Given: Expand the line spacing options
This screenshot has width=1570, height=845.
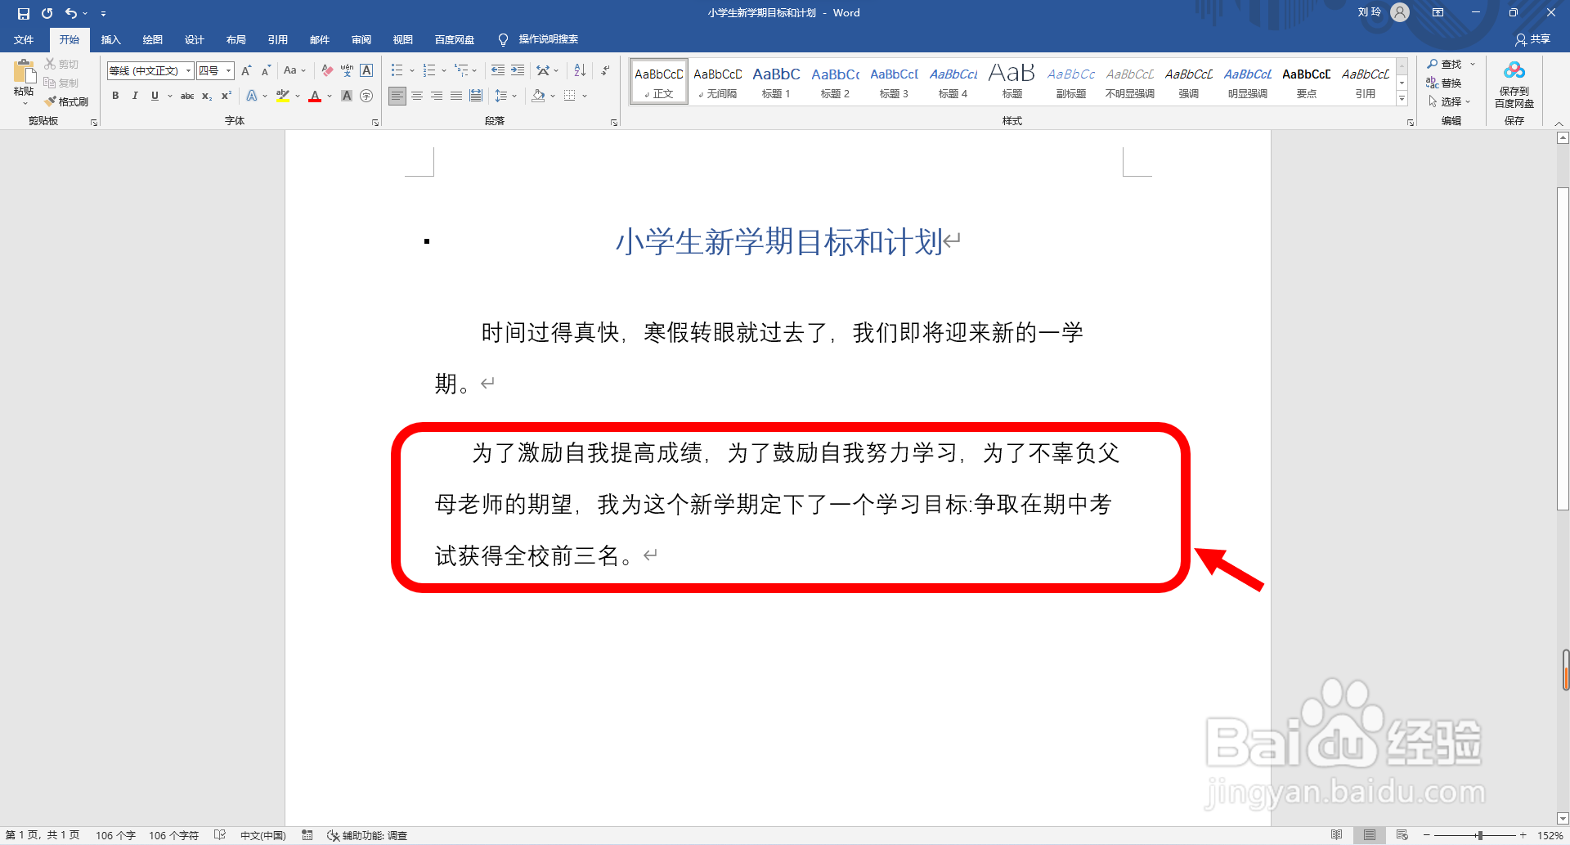Looking at the screenshot, I should [514, 96].
